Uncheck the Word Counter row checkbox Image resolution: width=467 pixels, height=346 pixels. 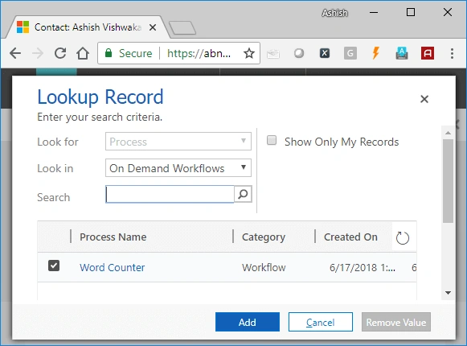pyautogui.click(x=54, y=266)
